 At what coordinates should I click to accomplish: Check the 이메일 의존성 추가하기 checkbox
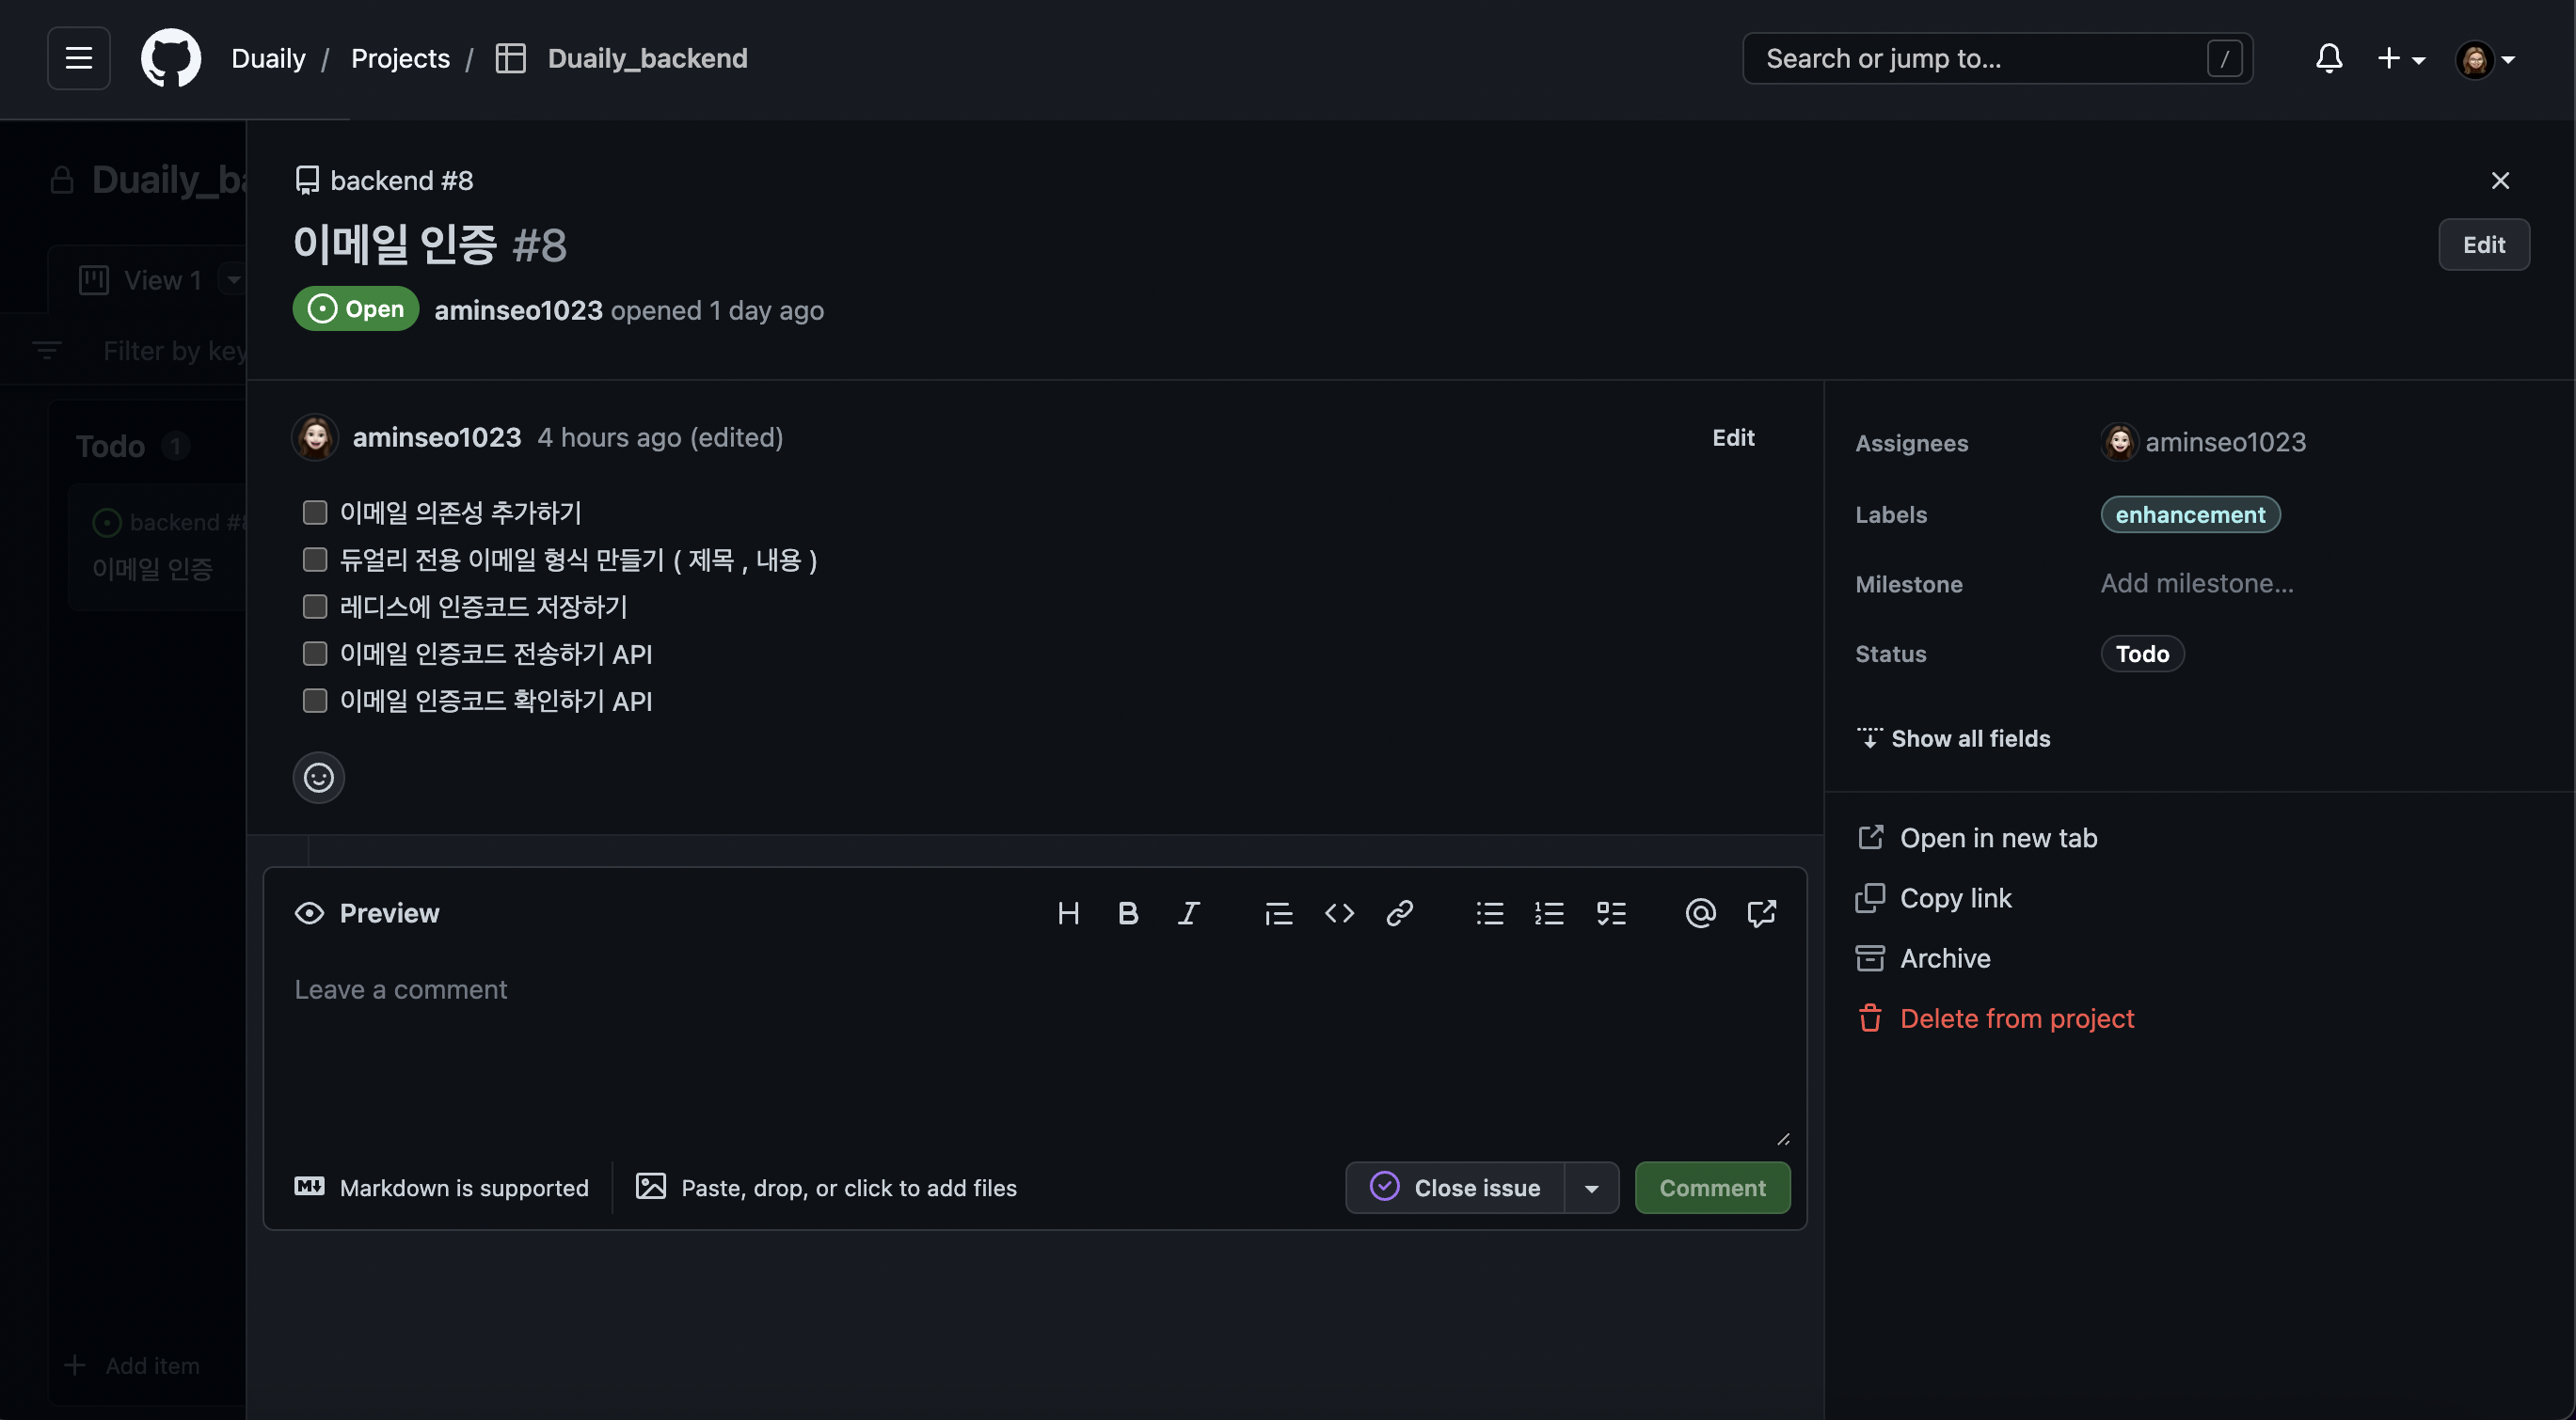click(x=315, y=513)
